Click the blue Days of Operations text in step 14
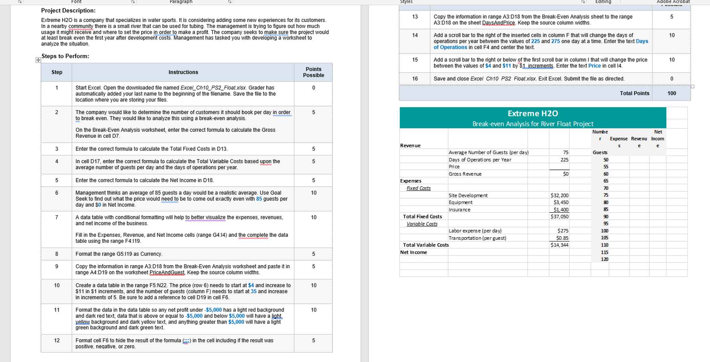The height and width of the screenshot is (362, 710). [541, 44]
